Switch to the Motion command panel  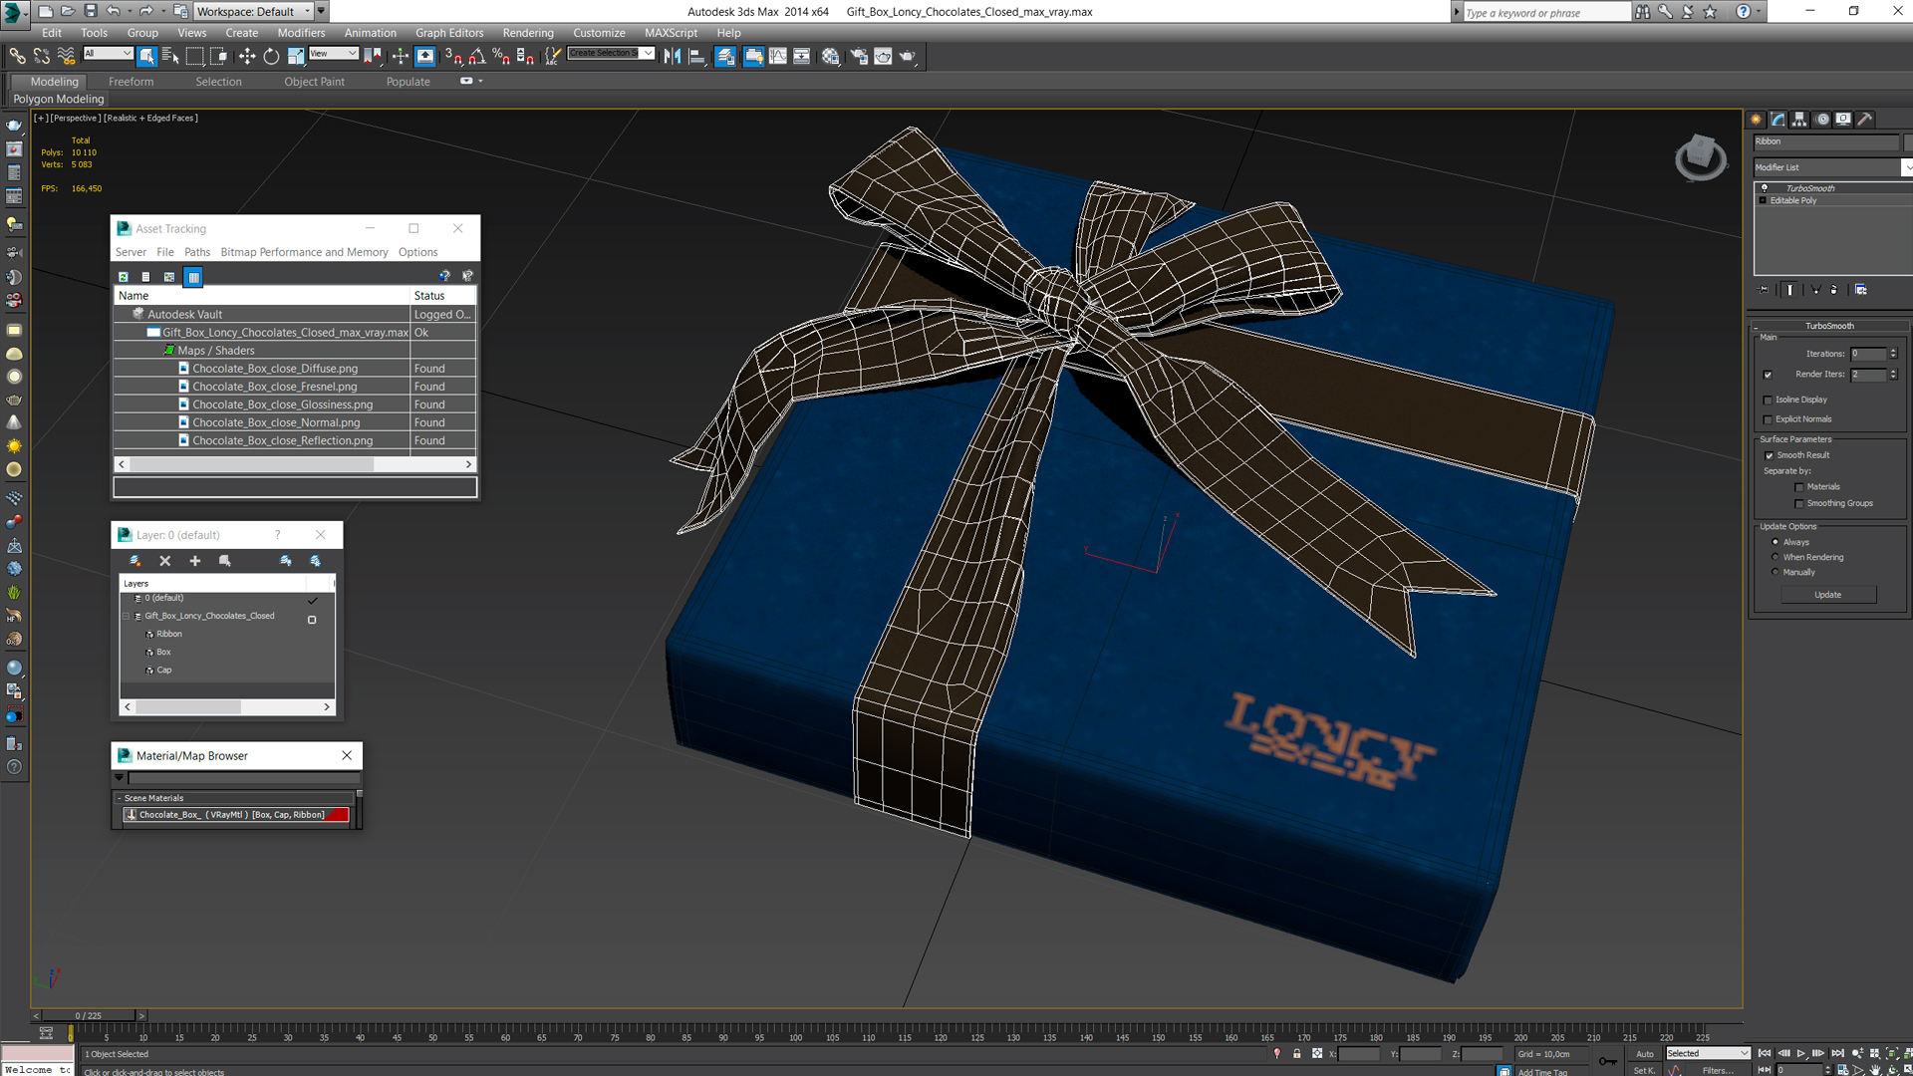pos(1822,119)
